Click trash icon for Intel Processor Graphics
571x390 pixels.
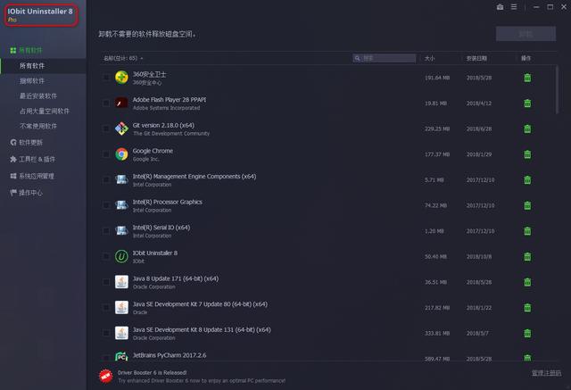coord(527,205)
